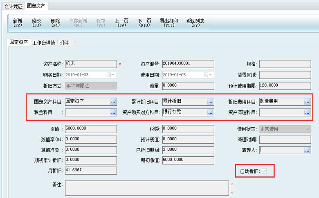The width and height of the screenshot is (319, 198).
Task: Open lookup button for 清理人 field
Action: click(307, 150)
